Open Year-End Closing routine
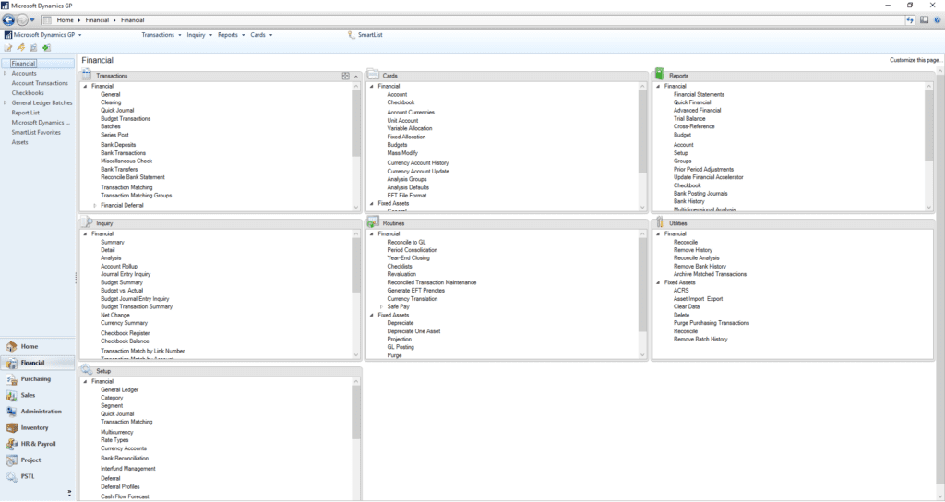 click(x=408, y=258)
